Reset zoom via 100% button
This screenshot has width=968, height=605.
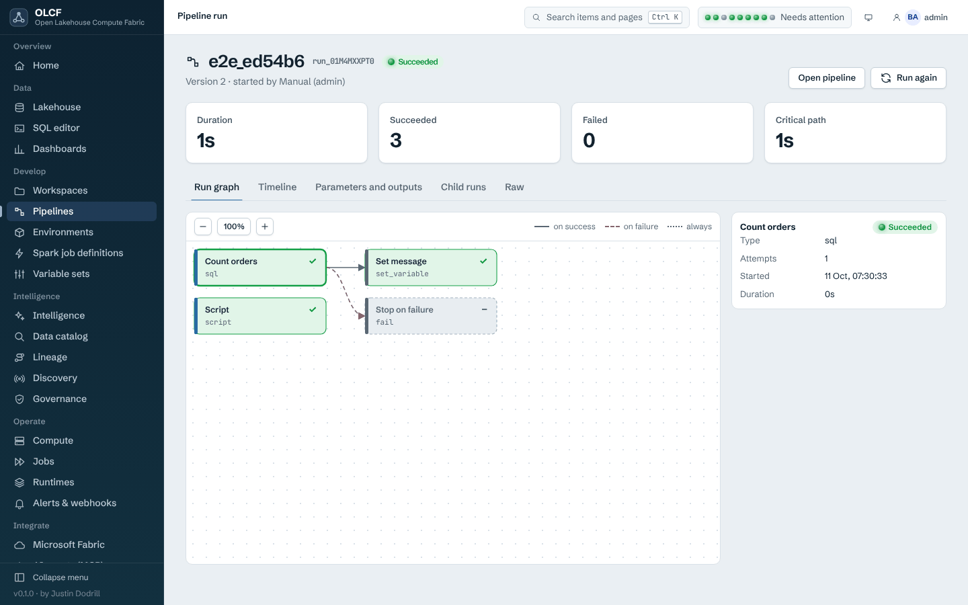(234, 227)
